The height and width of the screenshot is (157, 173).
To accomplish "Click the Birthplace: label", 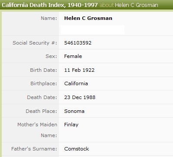I will click(44, 83).
